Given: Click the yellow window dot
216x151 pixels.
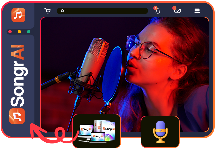Looking at the screenshot, I should pos(19,32).
